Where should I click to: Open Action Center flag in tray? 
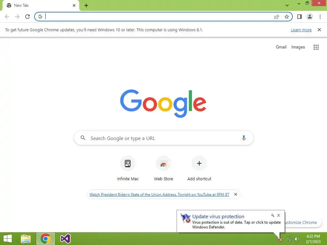pos(279,239)
